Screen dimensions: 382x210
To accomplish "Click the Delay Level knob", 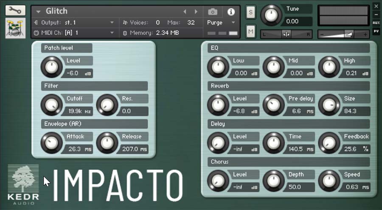I will [x=218, y=143].
